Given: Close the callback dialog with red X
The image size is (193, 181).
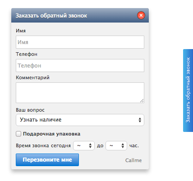Looking at the screenshot, I should pyautogui.click(x=141, y=15).
